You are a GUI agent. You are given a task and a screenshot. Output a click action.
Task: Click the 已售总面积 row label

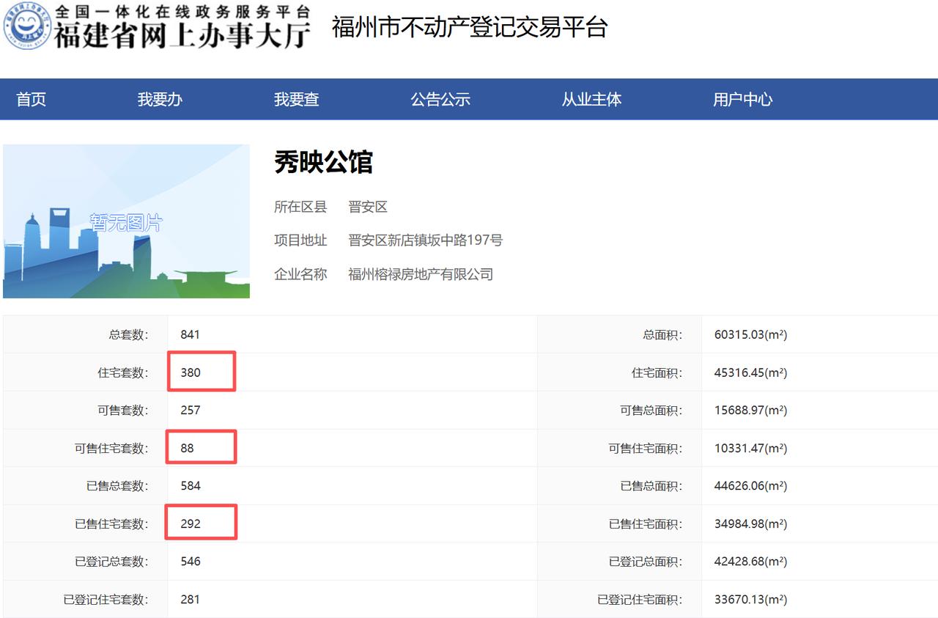pyautogui.click(x=651, y=485)
